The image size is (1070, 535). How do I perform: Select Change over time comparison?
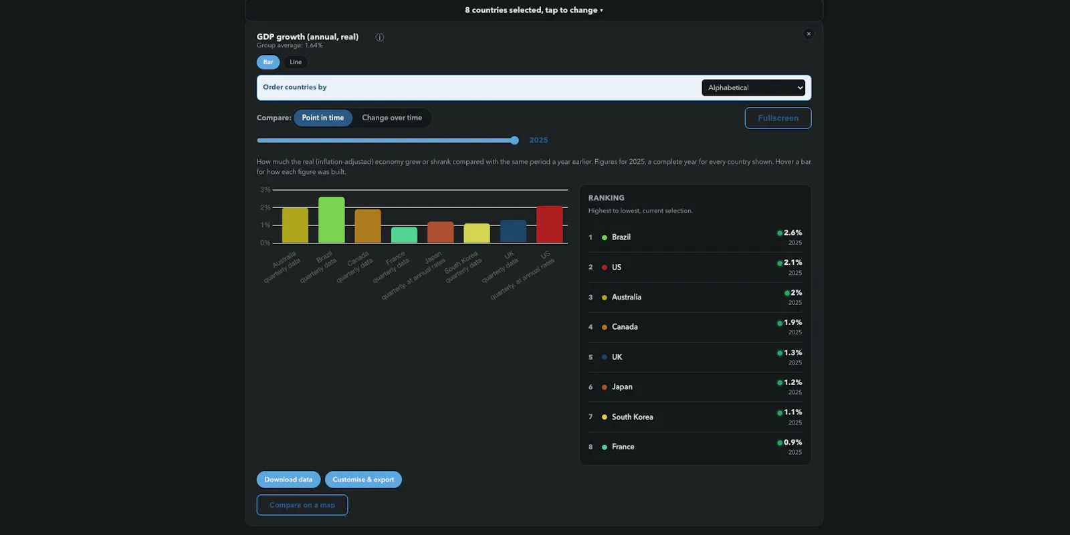392,118
